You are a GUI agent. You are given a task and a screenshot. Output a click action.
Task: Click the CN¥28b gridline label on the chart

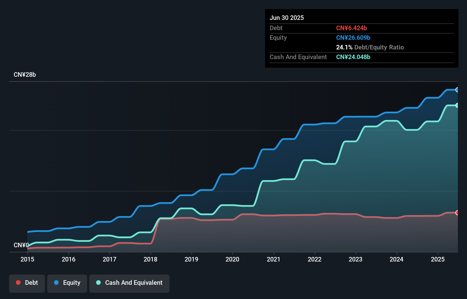(x=25, y=75)
